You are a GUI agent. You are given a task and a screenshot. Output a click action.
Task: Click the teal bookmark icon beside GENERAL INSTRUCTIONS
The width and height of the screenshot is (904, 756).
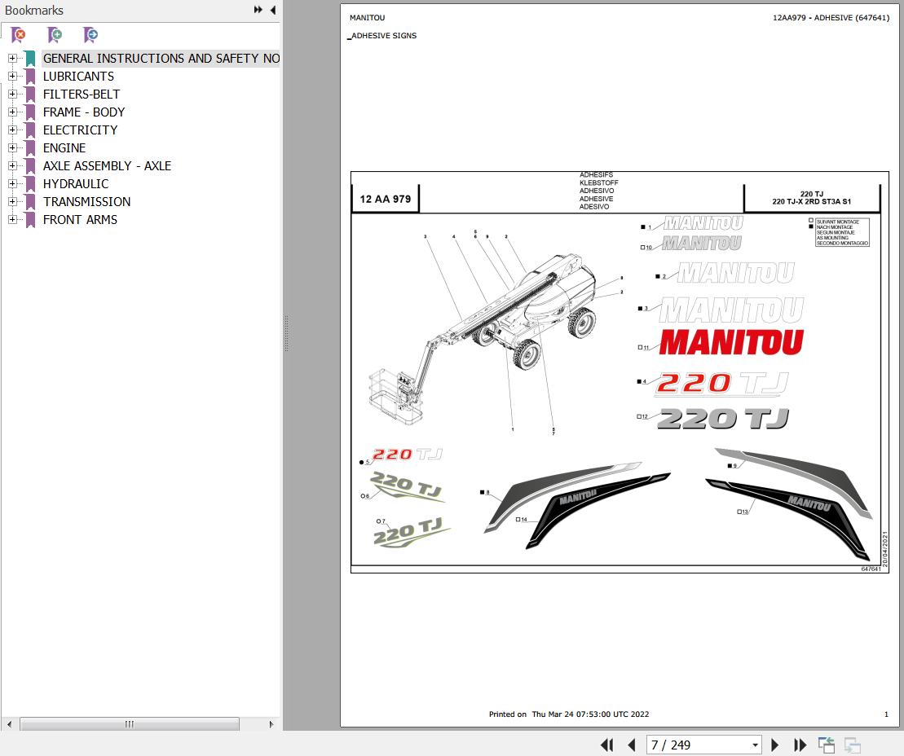[x=30, y=58]
